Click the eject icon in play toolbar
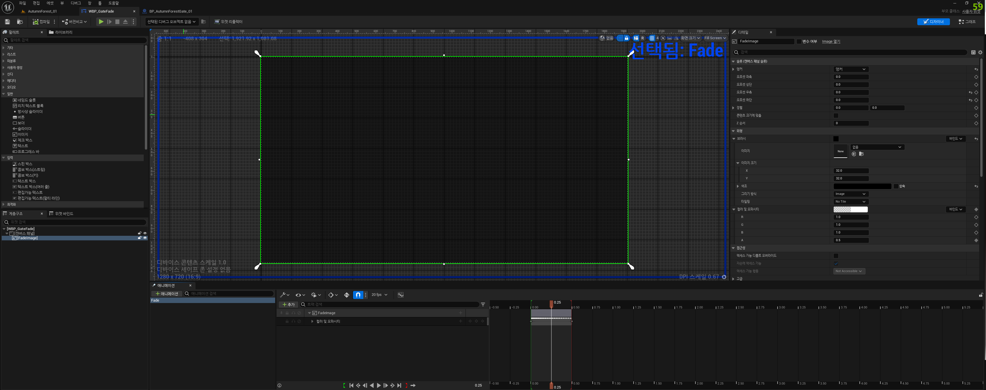This screenshot has height=390, width=986. click(x=125, y=22)
